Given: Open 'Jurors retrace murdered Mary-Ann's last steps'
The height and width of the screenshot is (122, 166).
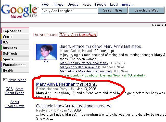Looking at the screenshot, I should tap(100, 46).
